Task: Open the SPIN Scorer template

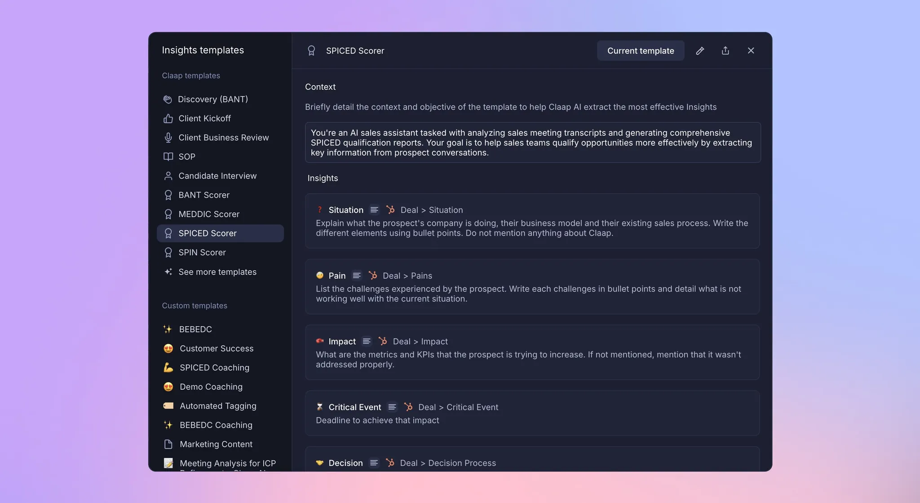Action: click(202, 253)
